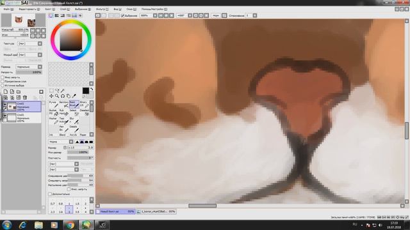Create a new layer

coord(6,91)
